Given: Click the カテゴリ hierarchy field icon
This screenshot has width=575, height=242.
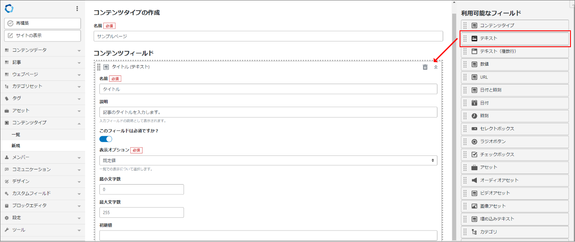Looking at the screenshot, I should (474, 232).
